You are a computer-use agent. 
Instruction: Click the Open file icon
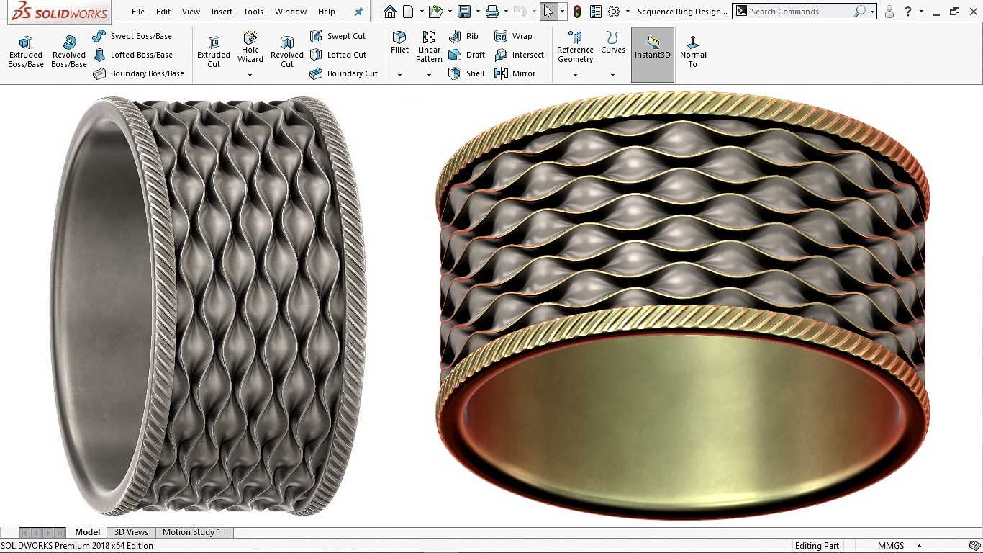tap(435, 12)
